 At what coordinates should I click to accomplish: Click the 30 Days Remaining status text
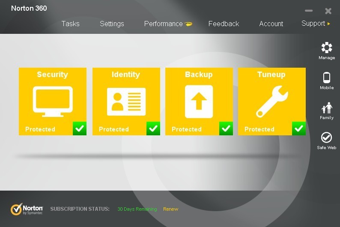pyautogui.click(x=137, y=209)
